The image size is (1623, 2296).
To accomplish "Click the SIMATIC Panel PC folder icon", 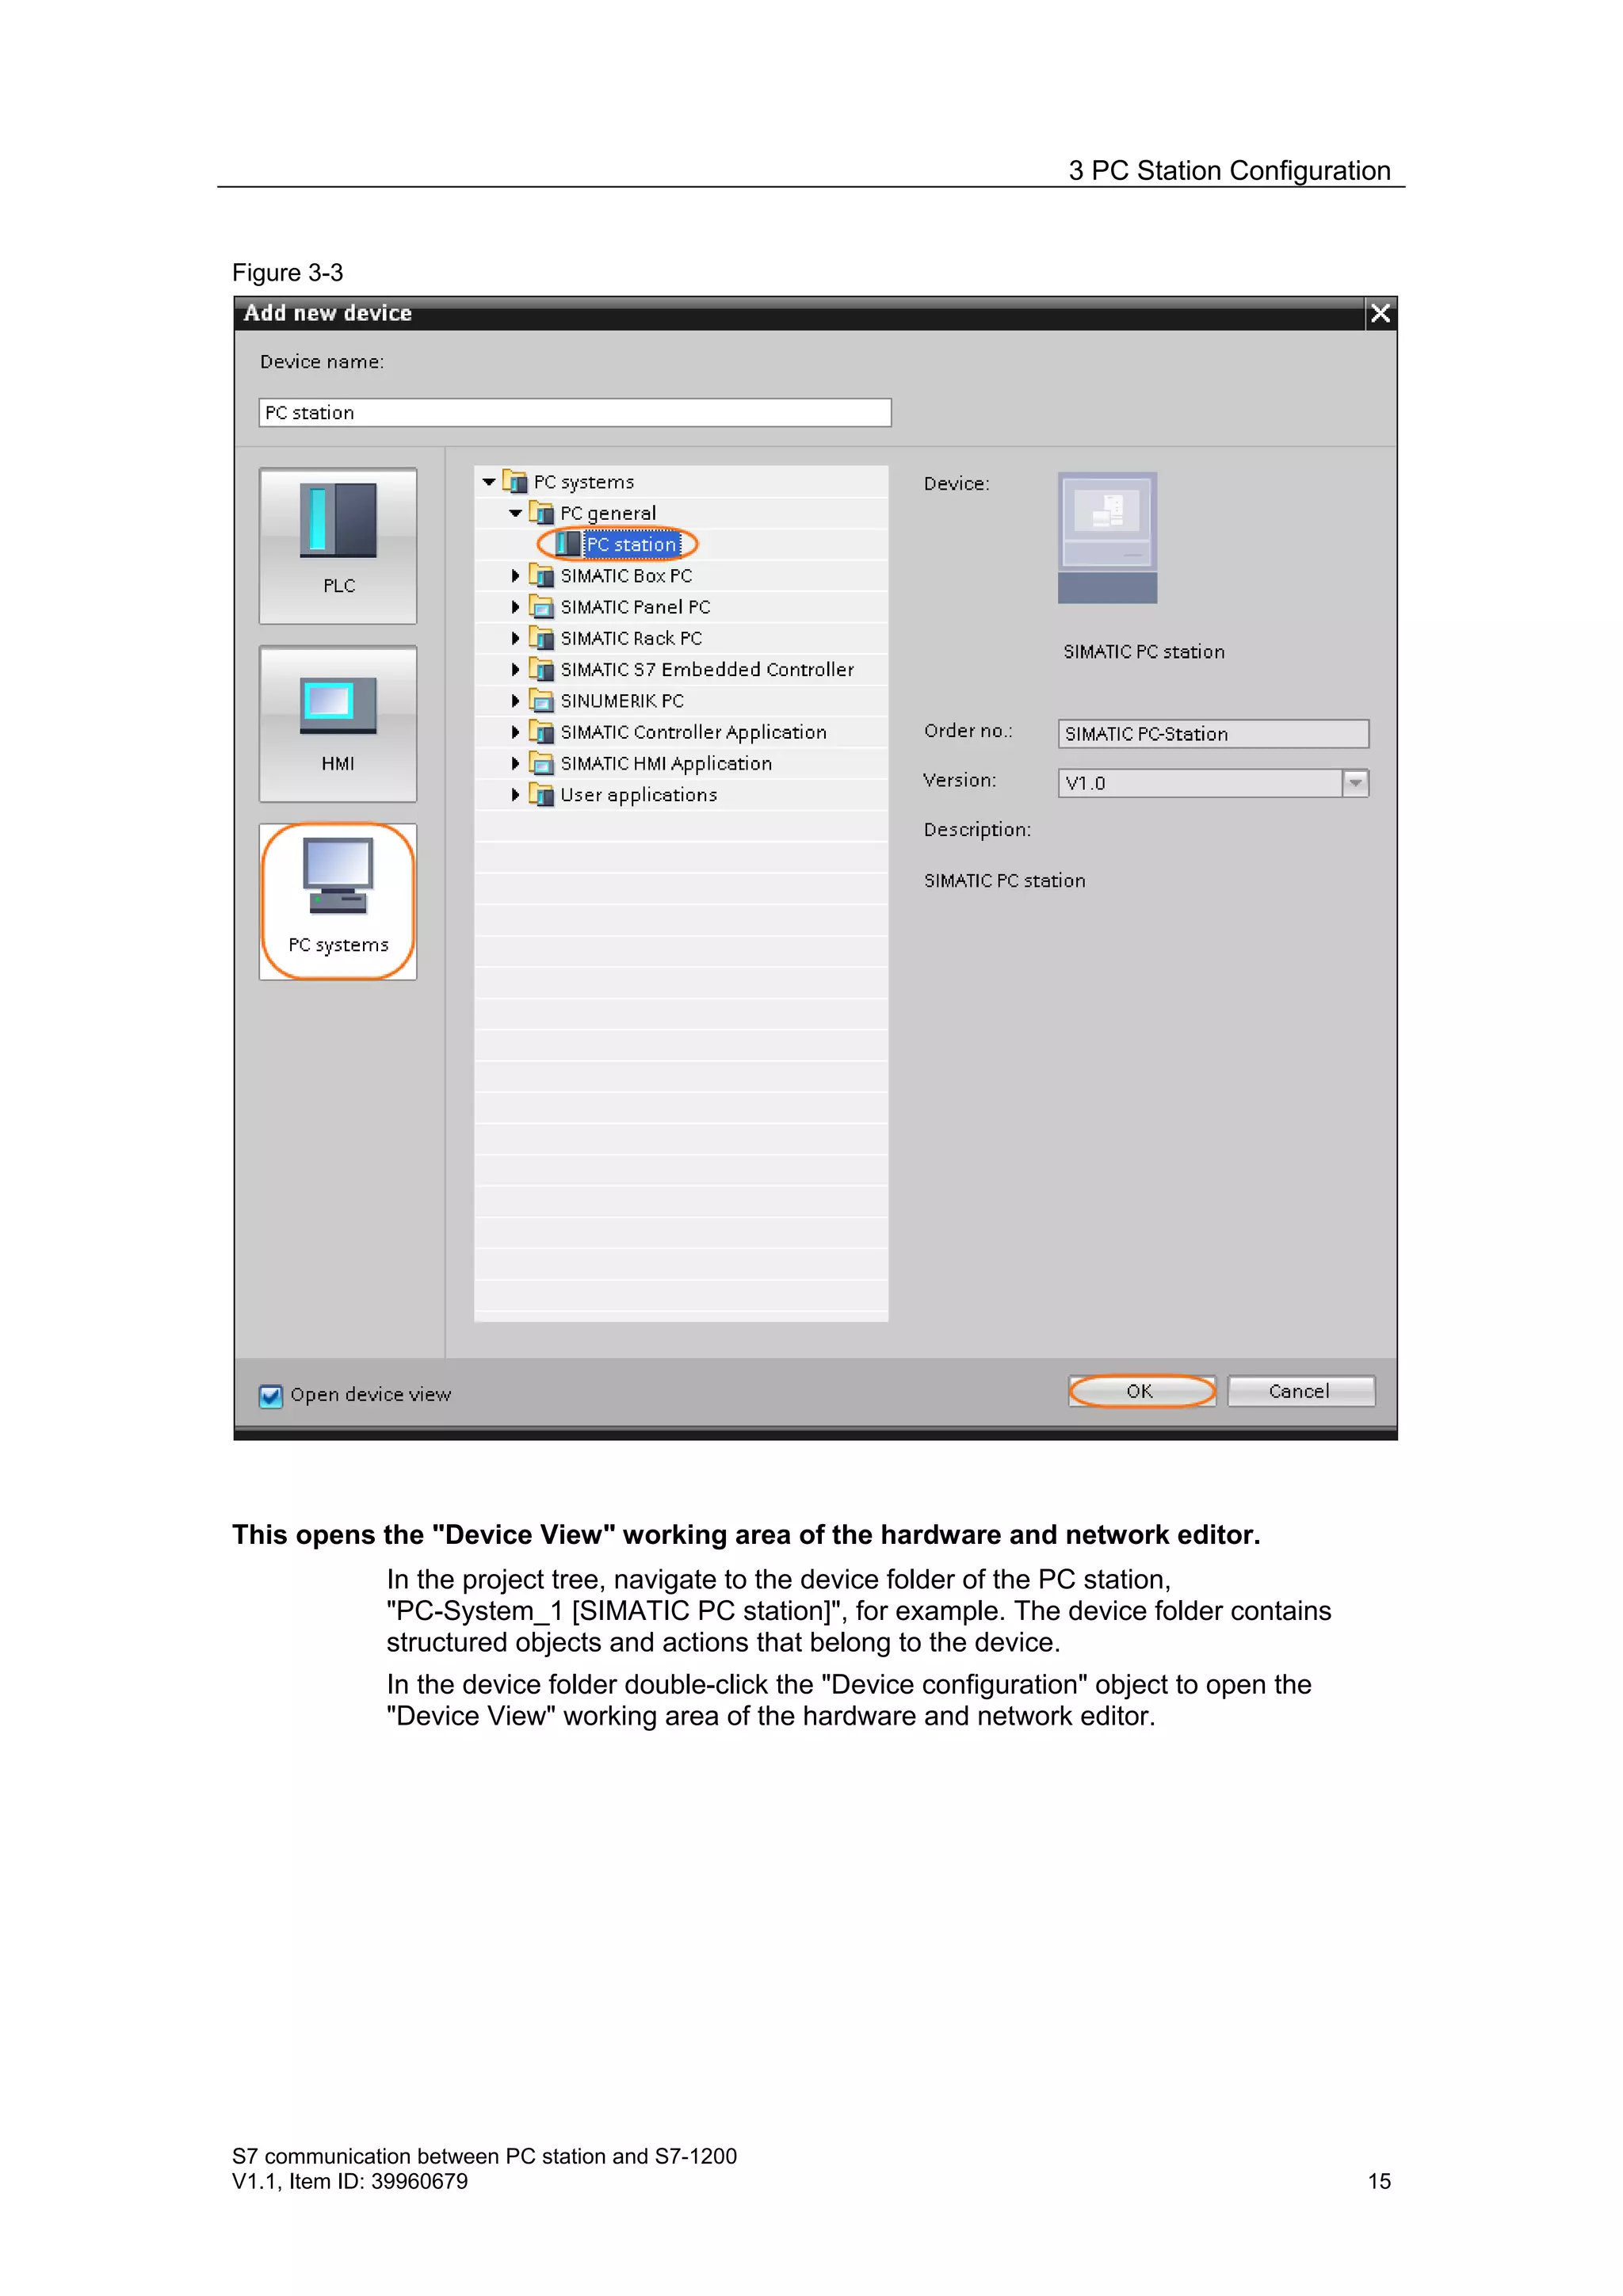I will click(x=541, y=607).
